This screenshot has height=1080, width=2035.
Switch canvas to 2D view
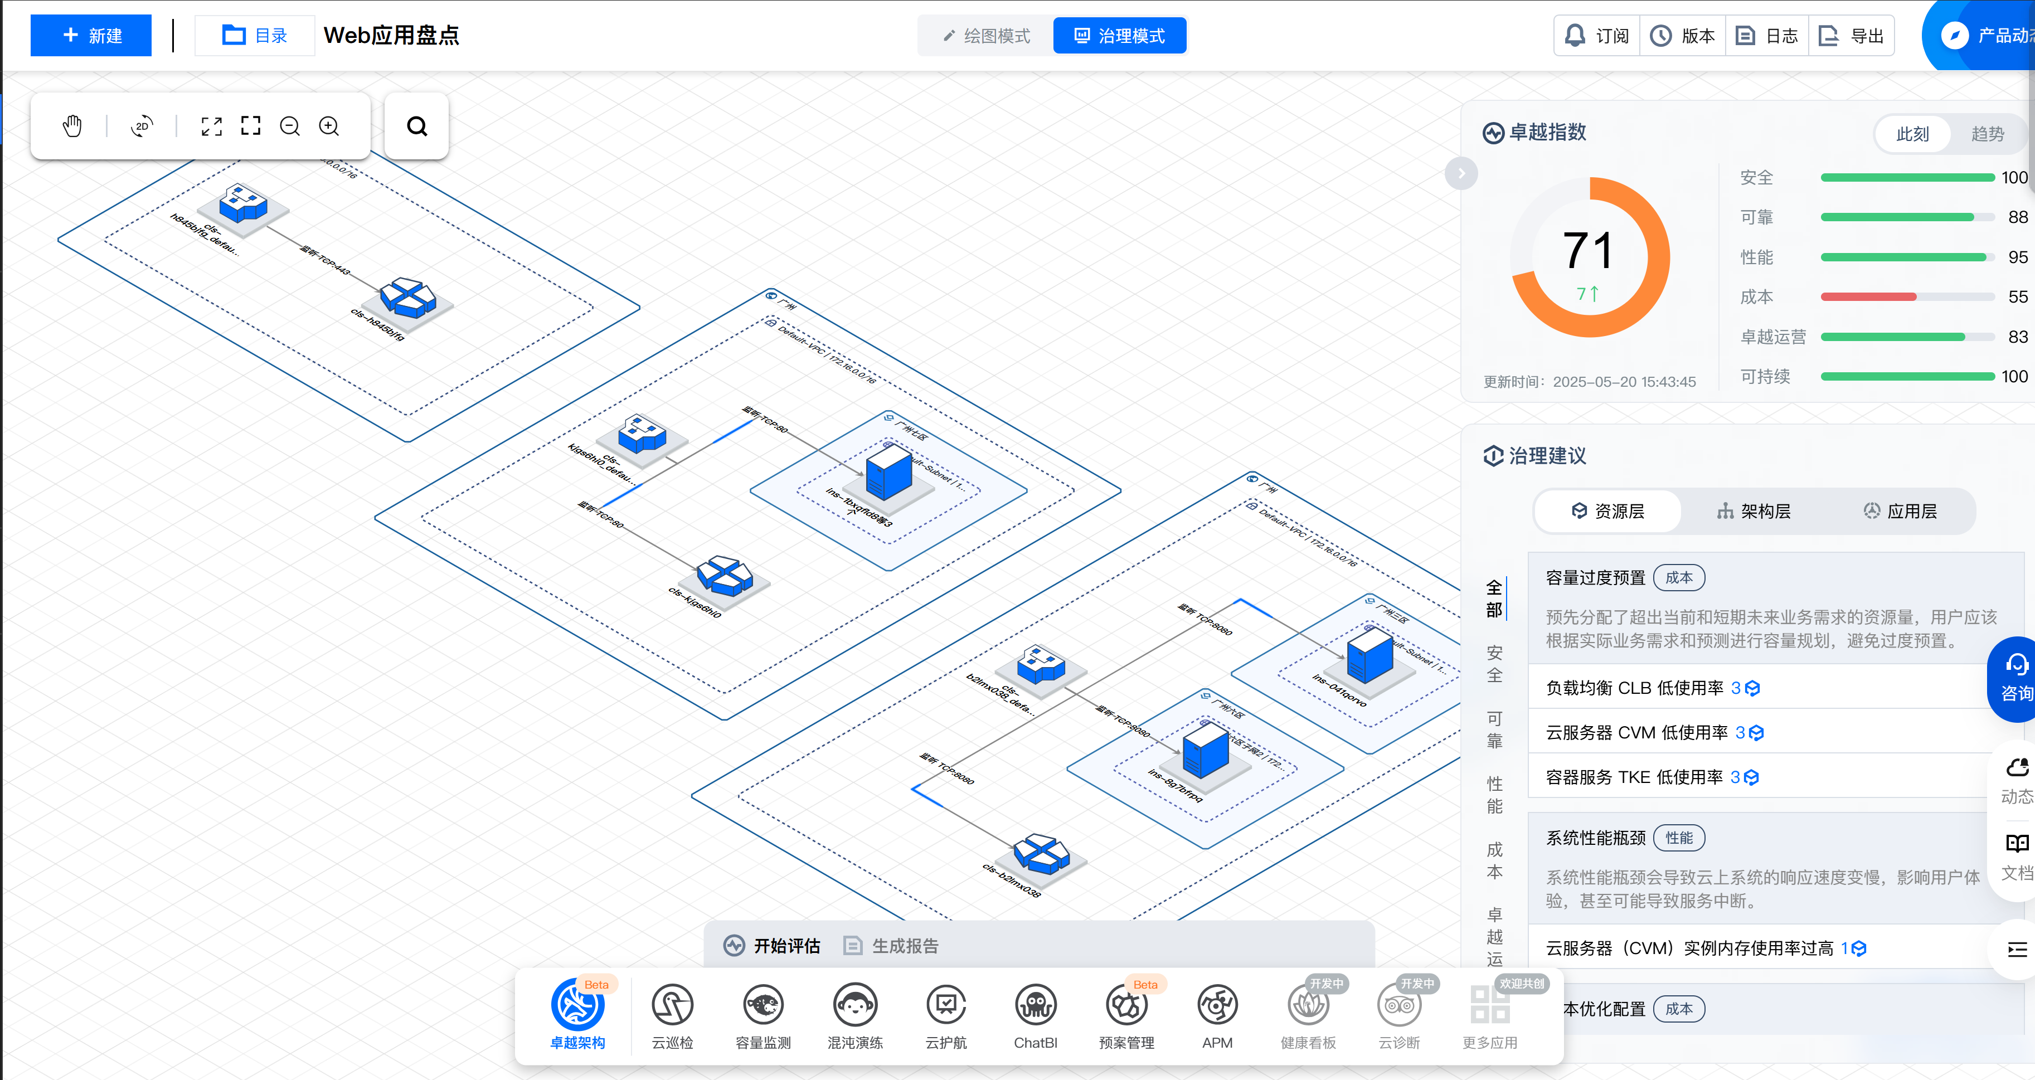[x=142, y=125]
